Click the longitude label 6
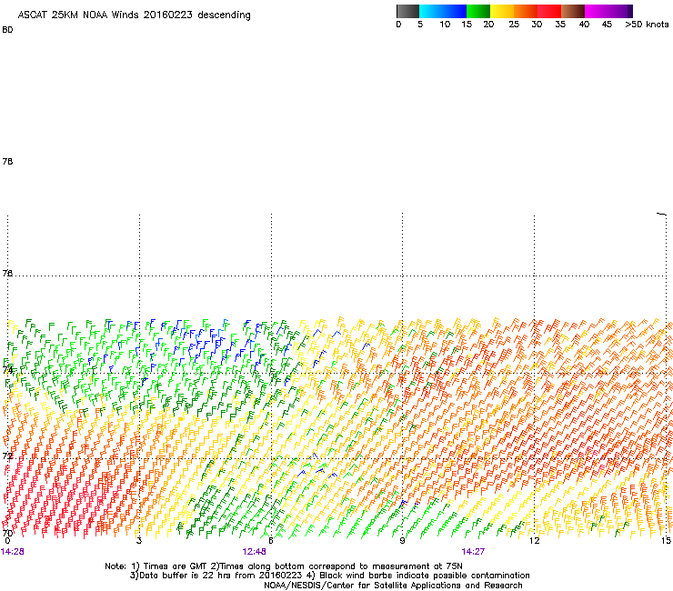This screenshot has width=673, height=591. (271, 540)
